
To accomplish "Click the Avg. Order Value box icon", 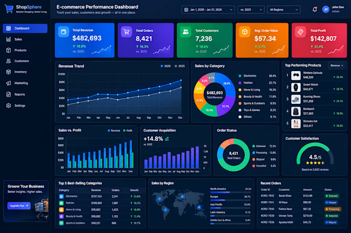I will 245,32.
